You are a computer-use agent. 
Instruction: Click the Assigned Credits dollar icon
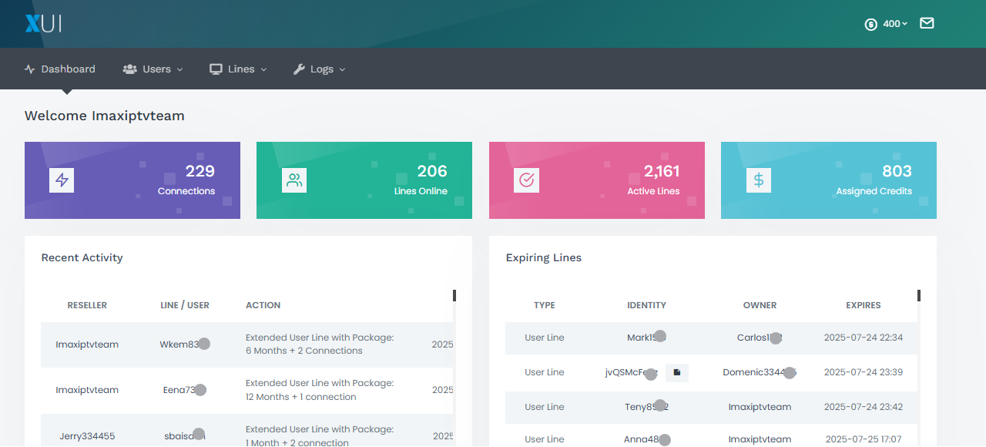point(759,180)
